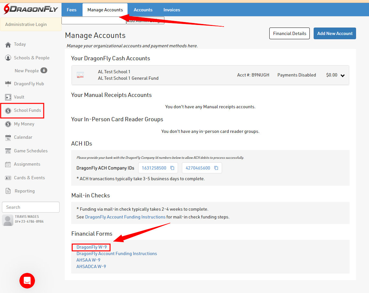
Task: Click the DragonFly Hub dragonfly icon
Action: pos(8,84)
